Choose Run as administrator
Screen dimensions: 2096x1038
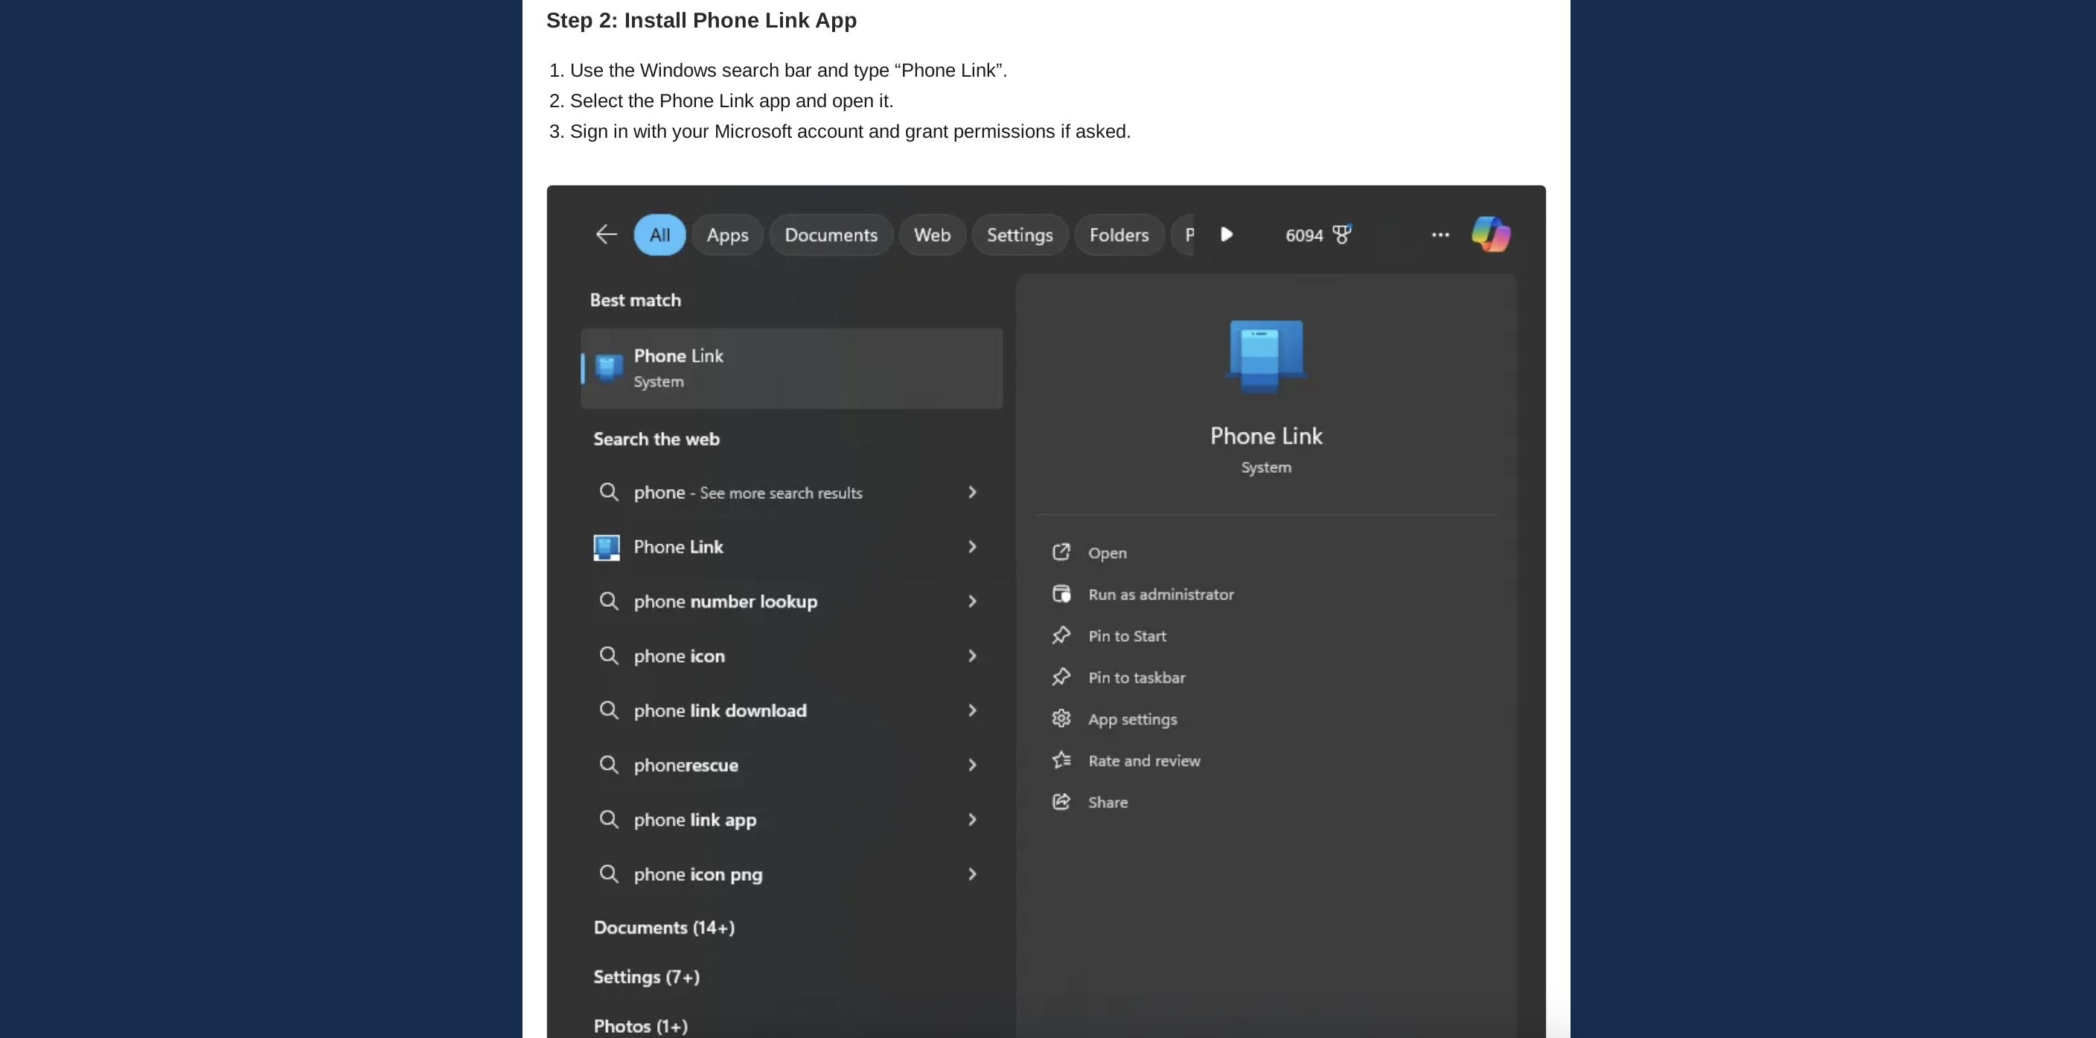pyautogui.click(x=1161, y=594)
